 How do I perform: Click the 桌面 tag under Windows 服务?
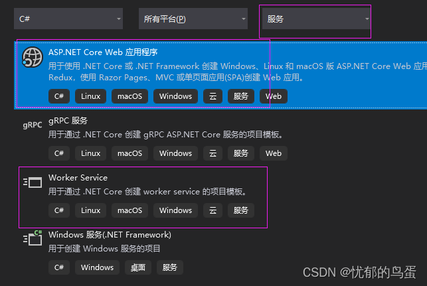(138, 267)
